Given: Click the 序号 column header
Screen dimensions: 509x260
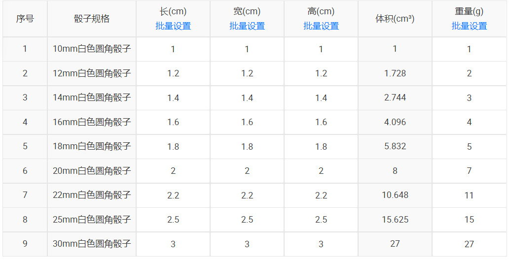Looking at the screenshot, I should tap(25, 19).
